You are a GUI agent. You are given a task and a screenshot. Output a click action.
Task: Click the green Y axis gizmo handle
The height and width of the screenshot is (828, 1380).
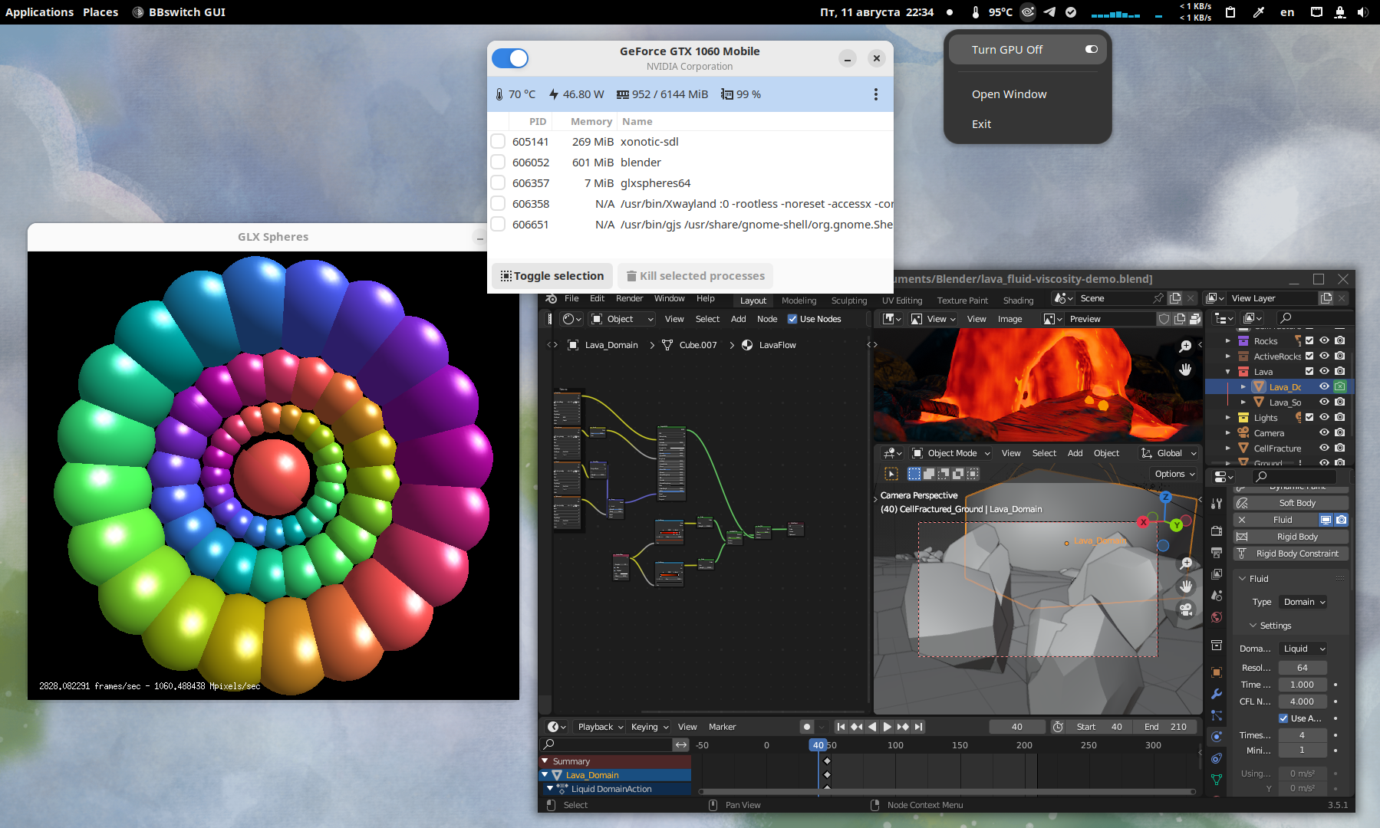[1176, 525]
